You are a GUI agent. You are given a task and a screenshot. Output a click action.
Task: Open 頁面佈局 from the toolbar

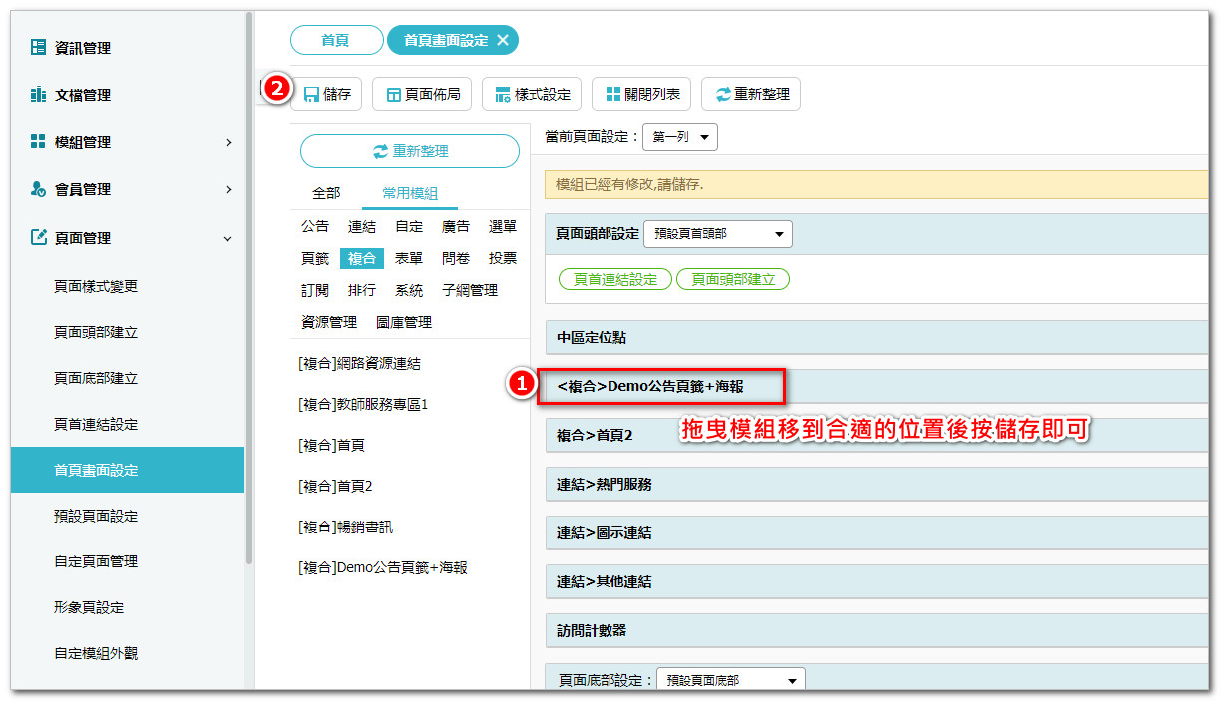(x=422, y=94)
